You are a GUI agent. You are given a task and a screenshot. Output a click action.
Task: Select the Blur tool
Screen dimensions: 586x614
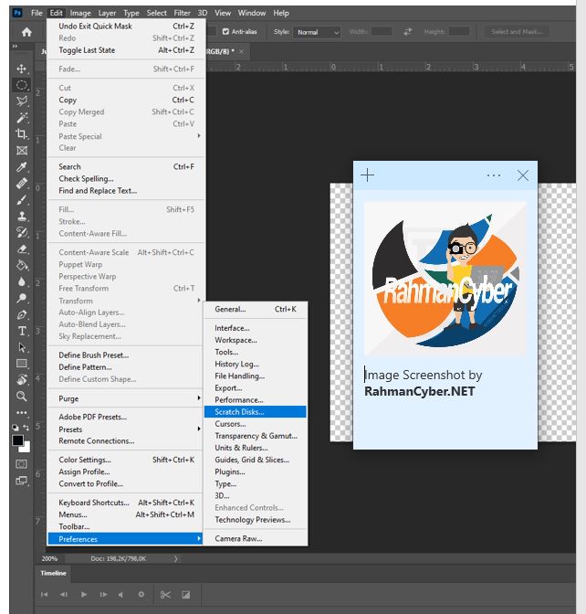click(22, 282)
